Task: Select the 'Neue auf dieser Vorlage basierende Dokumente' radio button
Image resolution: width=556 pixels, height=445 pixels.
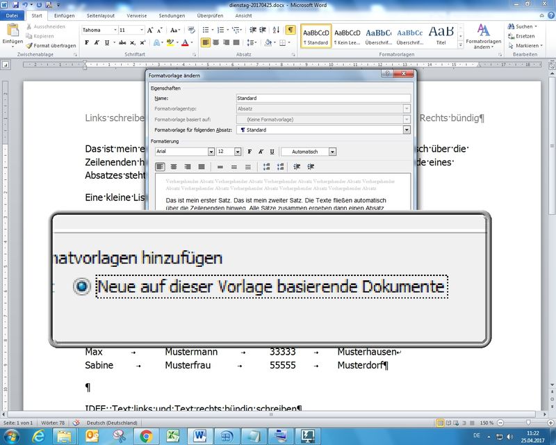Action: (x=83, y=286)
